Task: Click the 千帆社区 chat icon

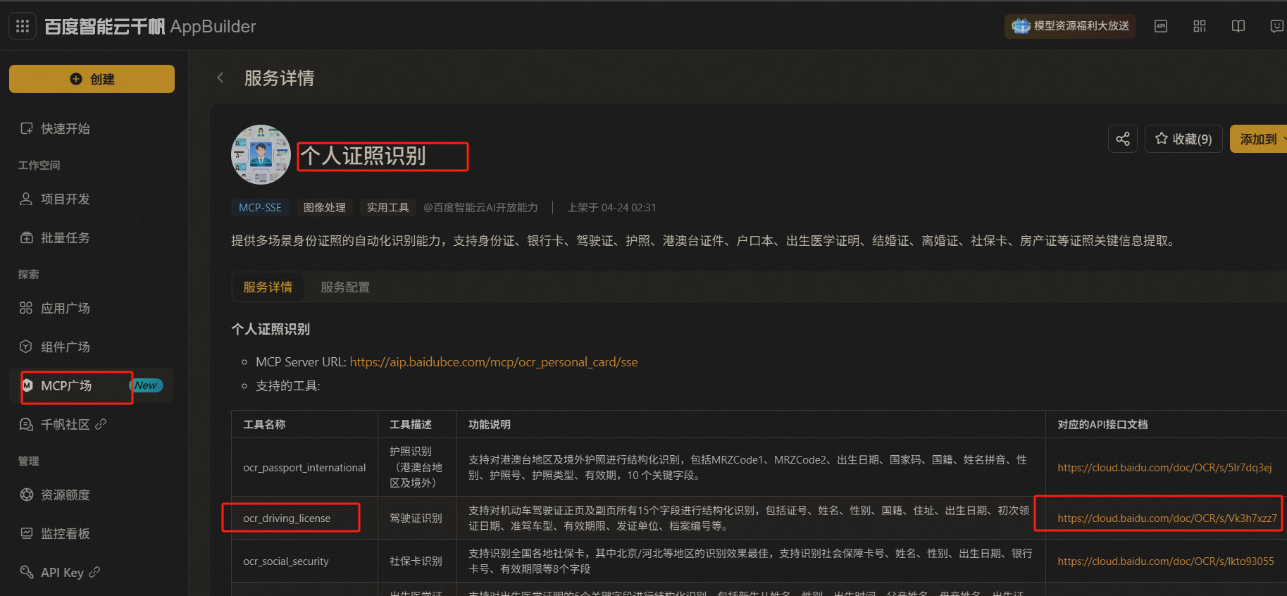Action: point(27,424)
